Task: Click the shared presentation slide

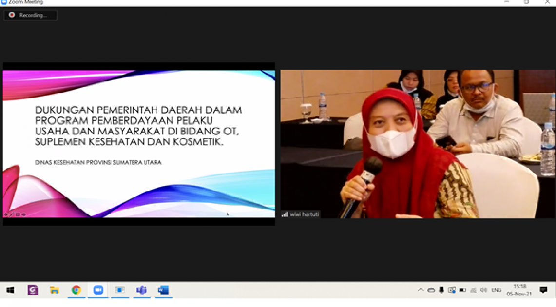Action: [138, 143]
